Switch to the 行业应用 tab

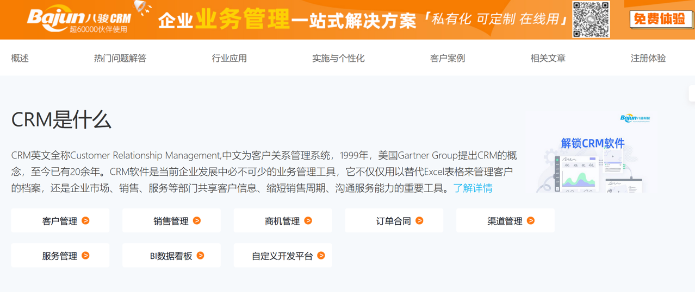tap(229, 58)
